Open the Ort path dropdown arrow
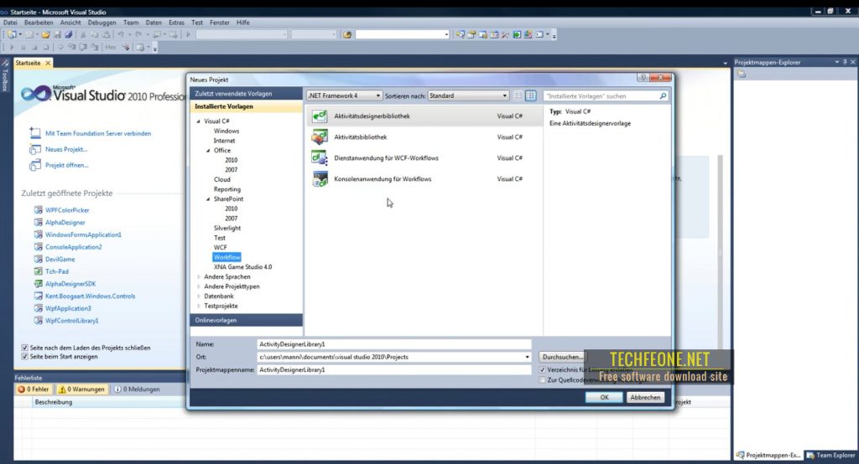 (527, 357)
